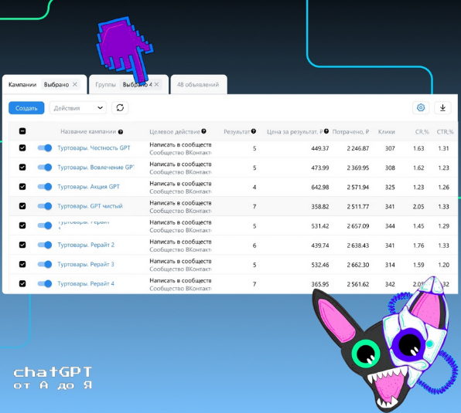
Task: Sort the table by the Клики column header
Action: pos(386,132)
